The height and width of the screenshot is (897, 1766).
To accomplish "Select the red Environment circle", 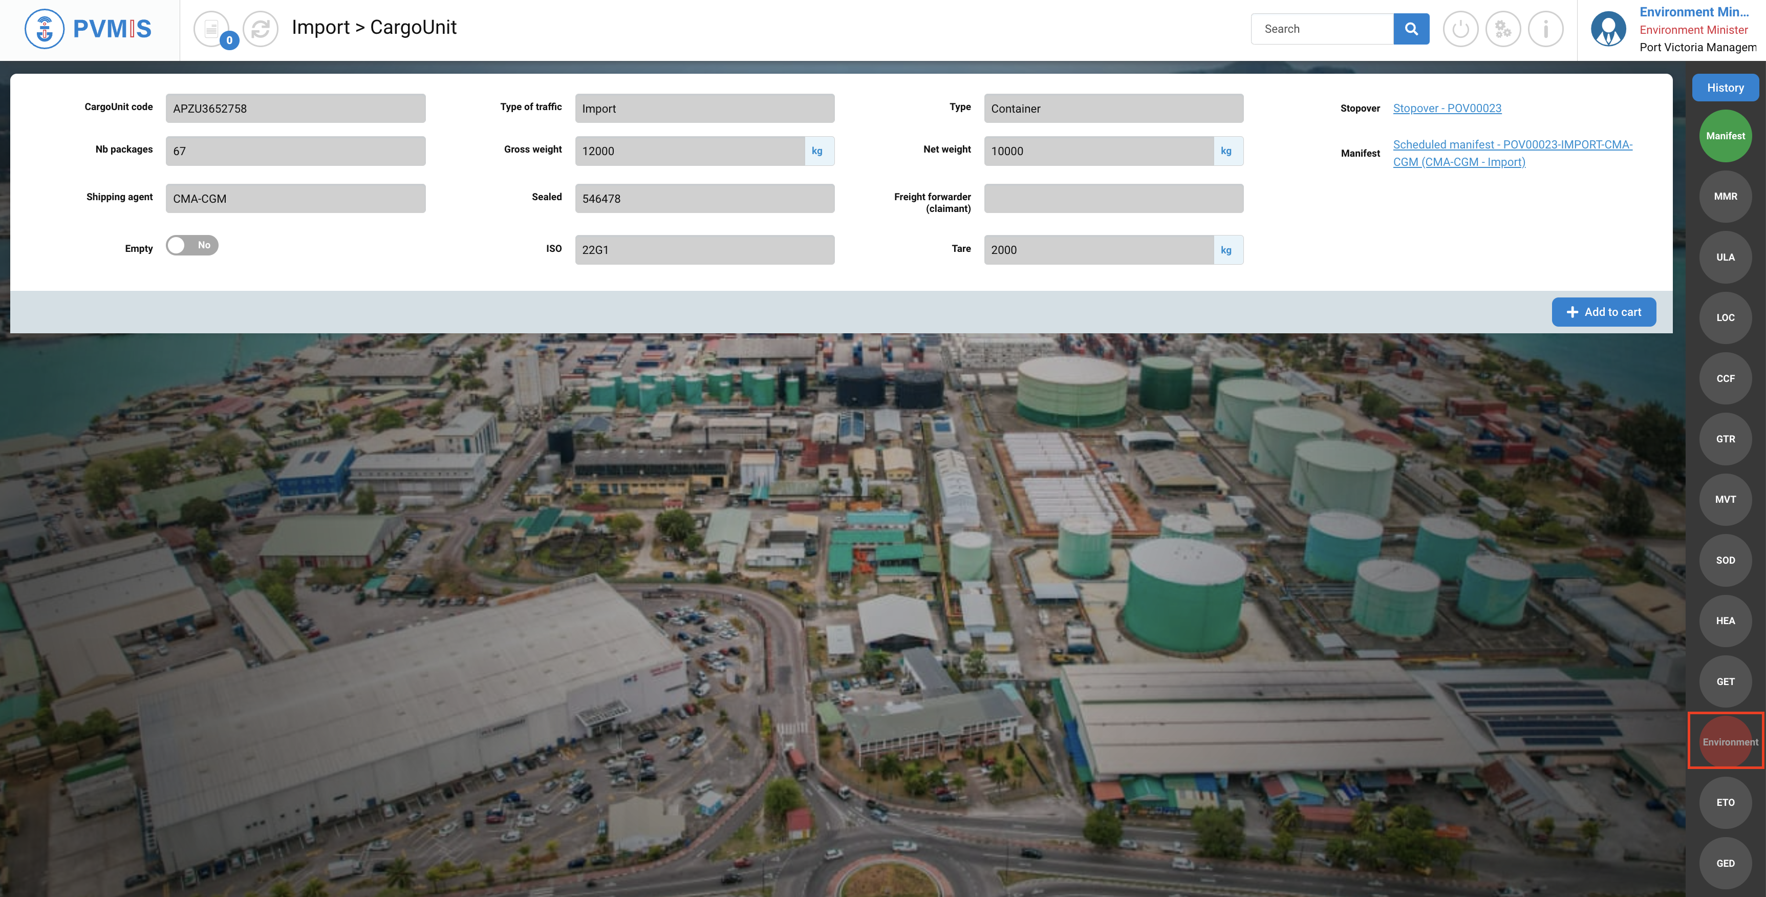I will pos(1725,742).
